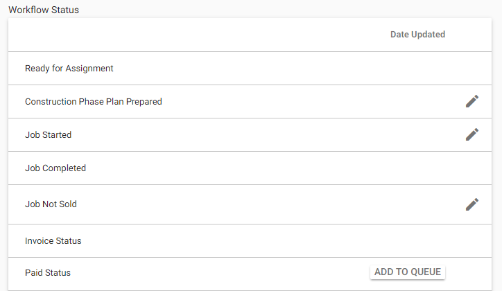The width and height of the screenshot is (502, 291).
Task: Click Date Updated cell for Job Completed
Action: [x=417, y=168]
